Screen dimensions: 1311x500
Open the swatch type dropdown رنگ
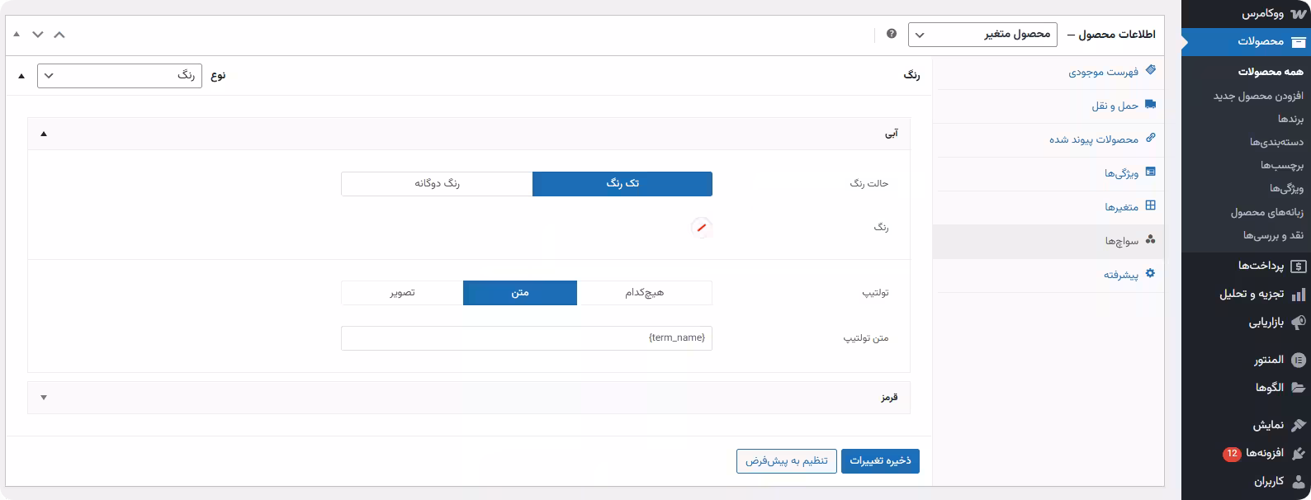coord(120,76)
